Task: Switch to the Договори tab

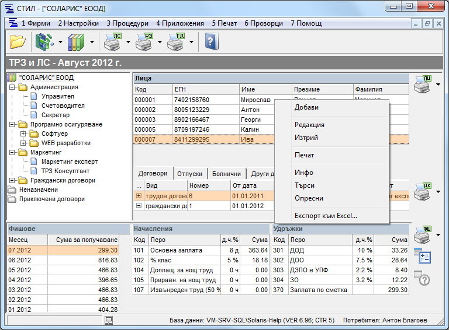Action: tap(153, 173)
